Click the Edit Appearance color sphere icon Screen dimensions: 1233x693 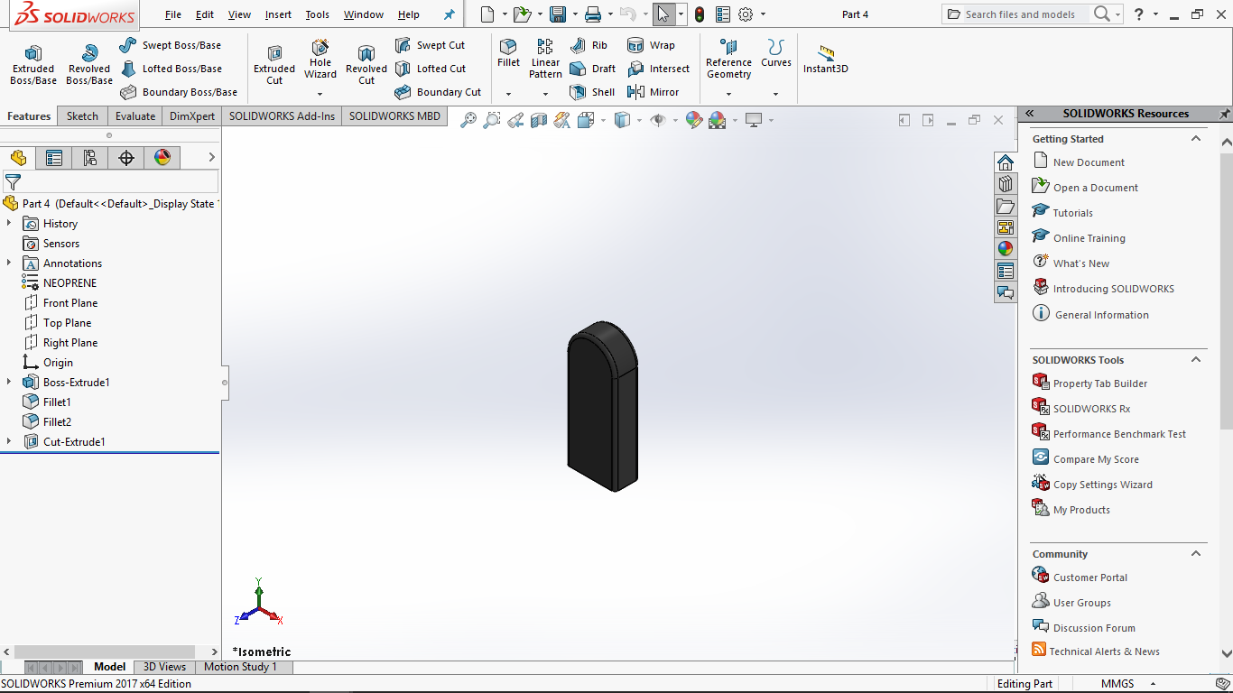click(x=693, y=120)
